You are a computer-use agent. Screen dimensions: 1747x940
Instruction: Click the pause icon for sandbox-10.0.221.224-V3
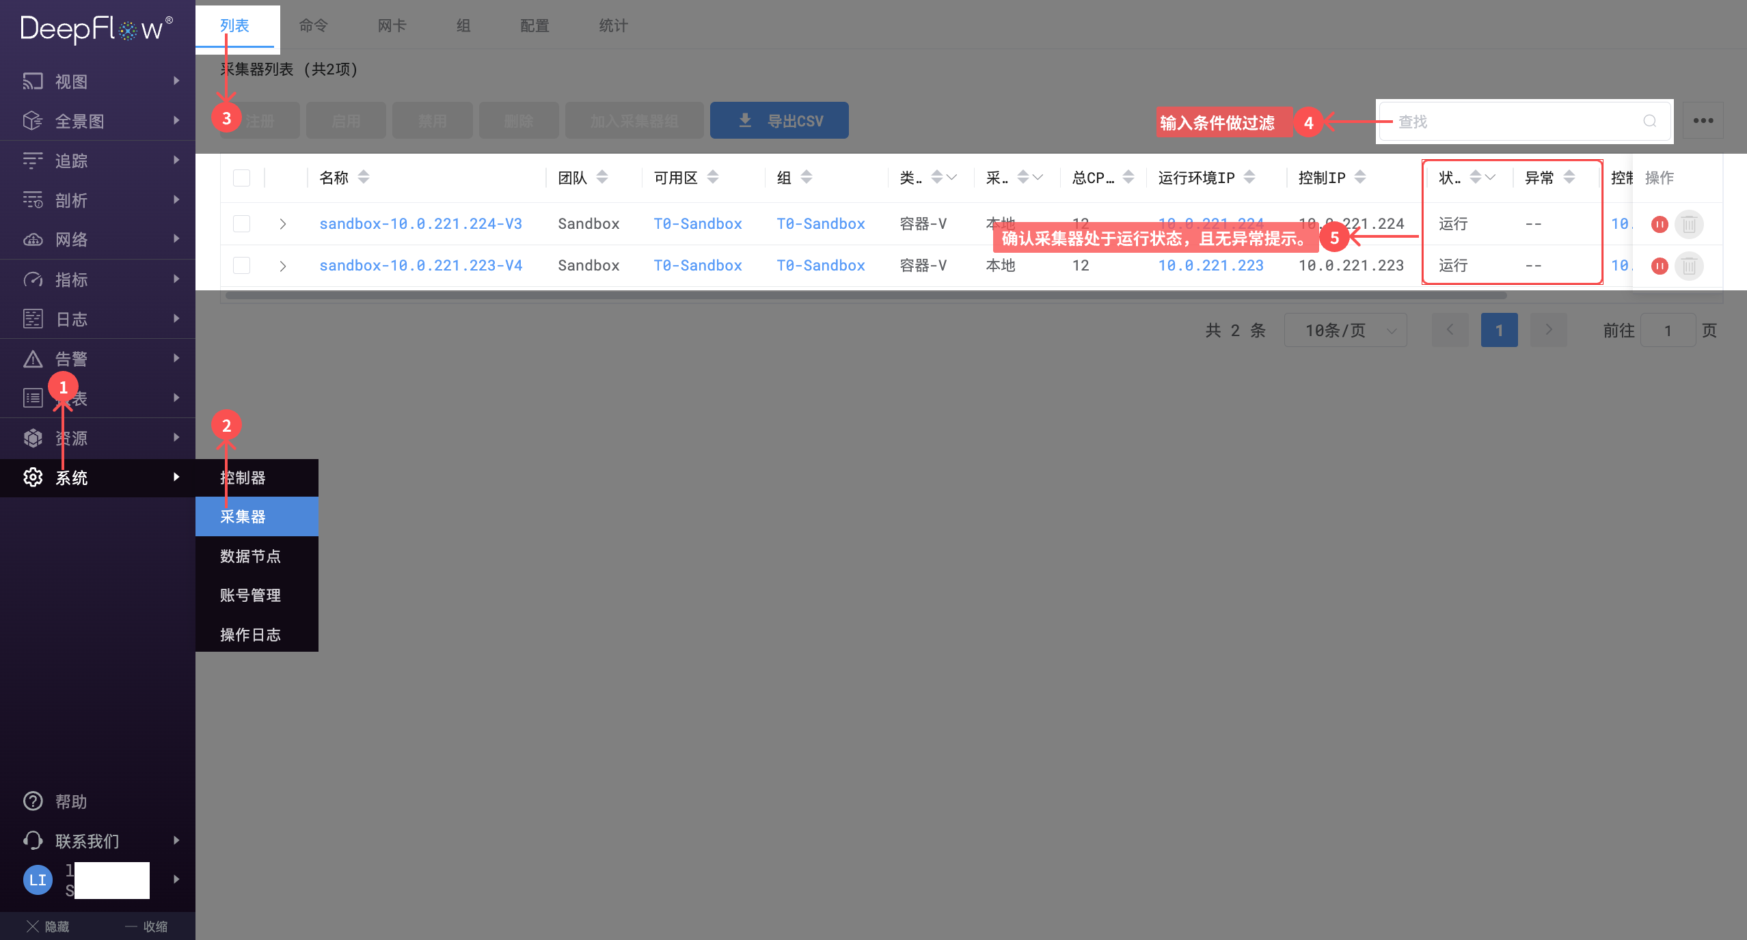tap(1659, 224)
